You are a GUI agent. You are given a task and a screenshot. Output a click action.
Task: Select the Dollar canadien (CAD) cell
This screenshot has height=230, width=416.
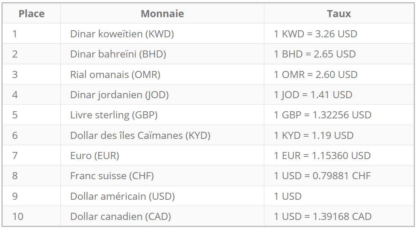coord(120,216)
